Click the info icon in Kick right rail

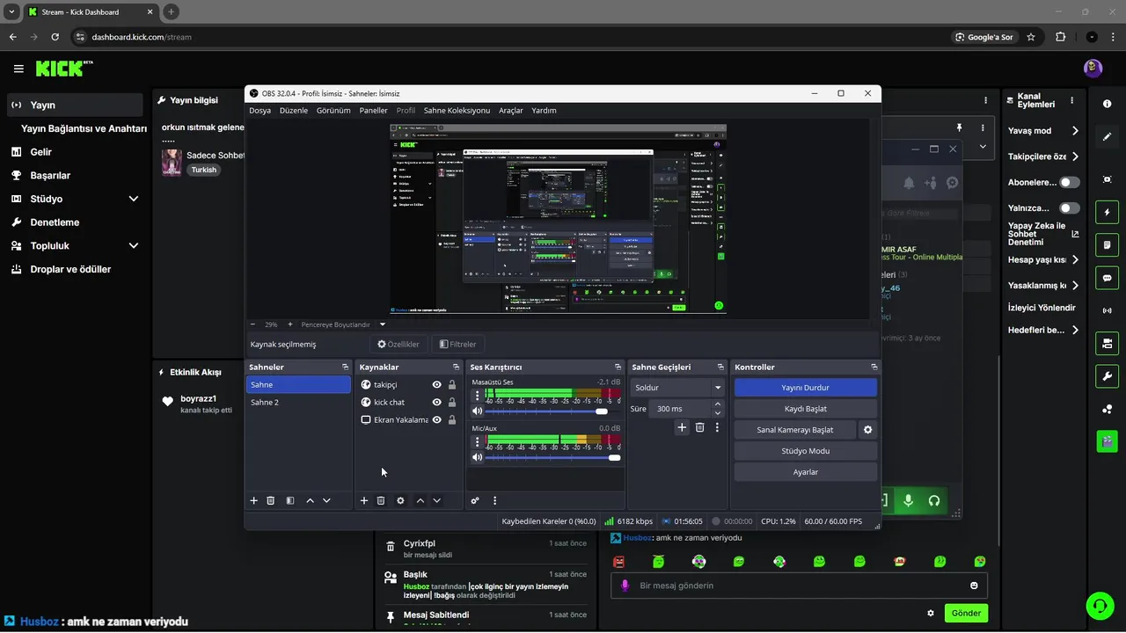click(1107, 104)
